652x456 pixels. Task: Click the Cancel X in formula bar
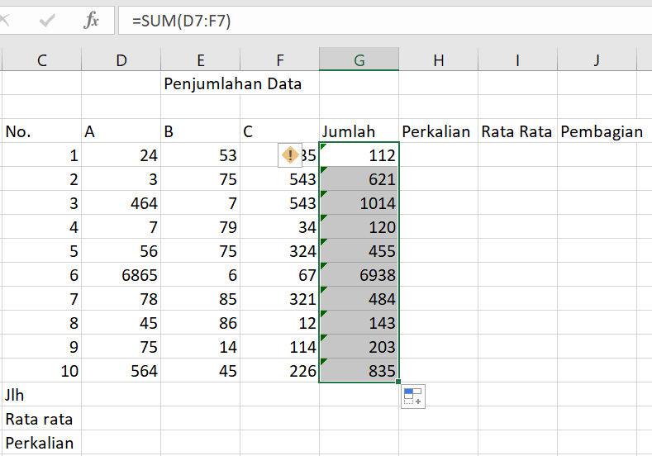coord(5,21)
